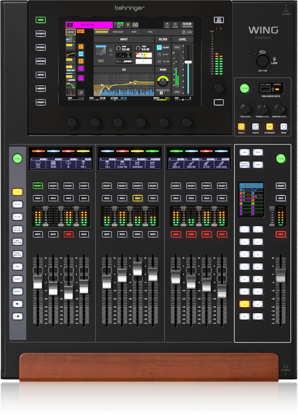The image size is (298, 414).
Task: Solo the Snare channel strip
Action: pos(53,198)
